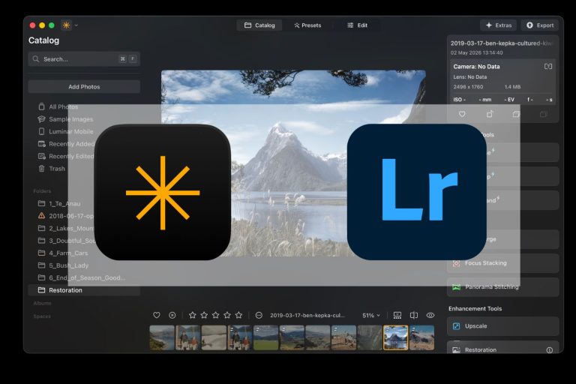The height and width of the screenshot is (384, 576).
Task: Open the Focus Stacking tool
Action: coord(503,262)
